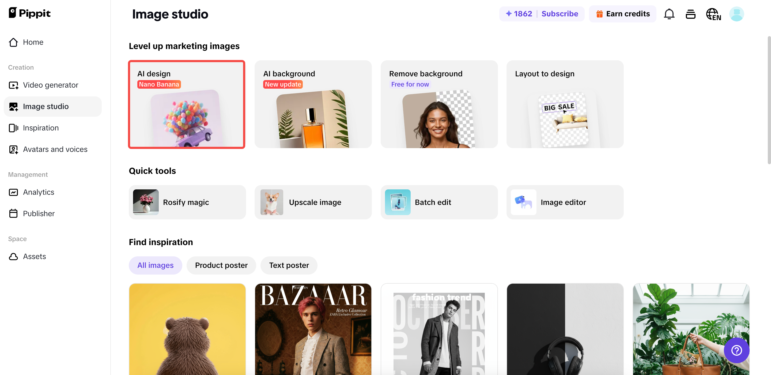Image resolution: width=771 pixels, height=375 pixels.
Task: View Analytics under Management
Action: pyautogui.click(x=38, y=192)
